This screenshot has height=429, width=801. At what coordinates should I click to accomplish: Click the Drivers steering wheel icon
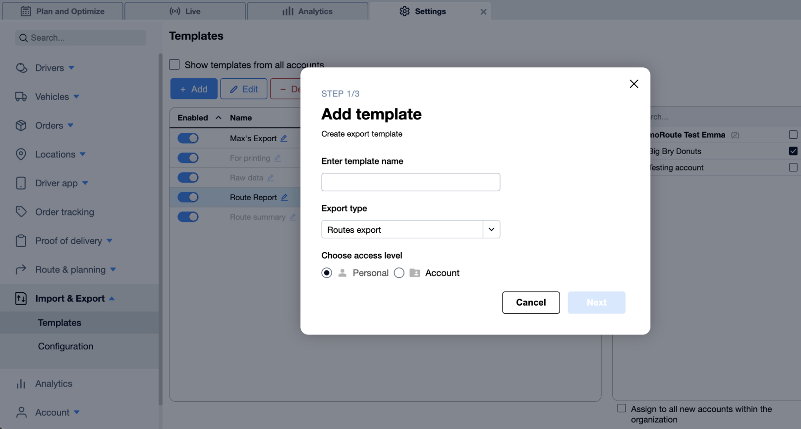pos(21,68)
